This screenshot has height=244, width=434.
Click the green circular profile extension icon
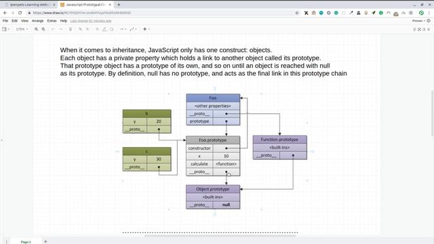(x=421, y=13)
